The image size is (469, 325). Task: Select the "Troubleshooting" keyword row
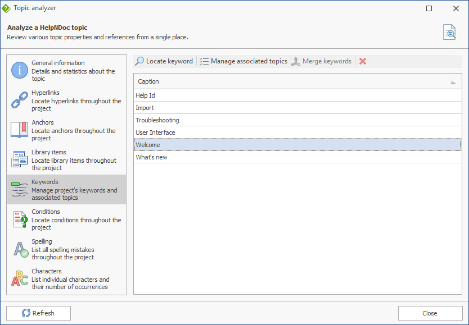[297, 120]
